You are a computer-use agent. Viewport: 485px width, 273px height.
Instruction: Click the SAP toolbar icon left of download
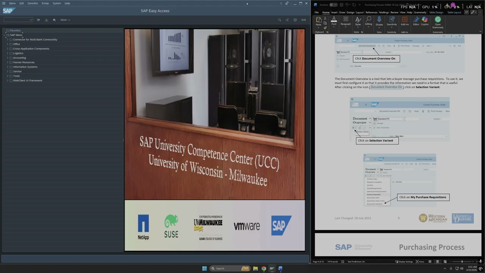[38, 20]
